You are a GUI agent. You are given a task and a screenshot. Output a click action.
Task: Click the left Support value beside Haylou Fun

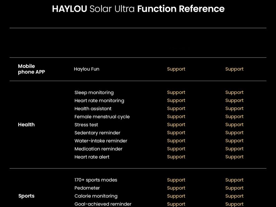[x=176, y=69]
